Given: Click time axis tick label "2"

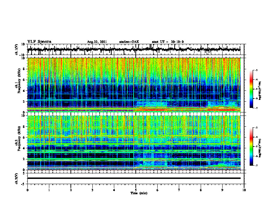Looking at the screenshot, I should point(71,190).
